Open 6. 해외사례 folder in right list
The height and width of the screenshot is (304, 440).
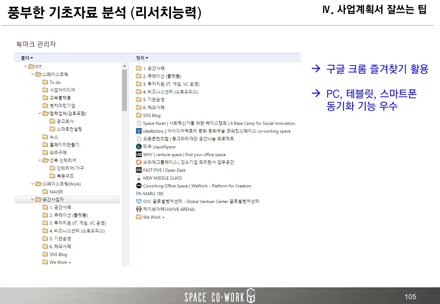150,108
